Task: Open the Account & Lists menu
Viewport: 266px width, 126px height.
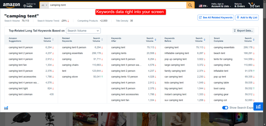Action: click(x=221, y=5)
